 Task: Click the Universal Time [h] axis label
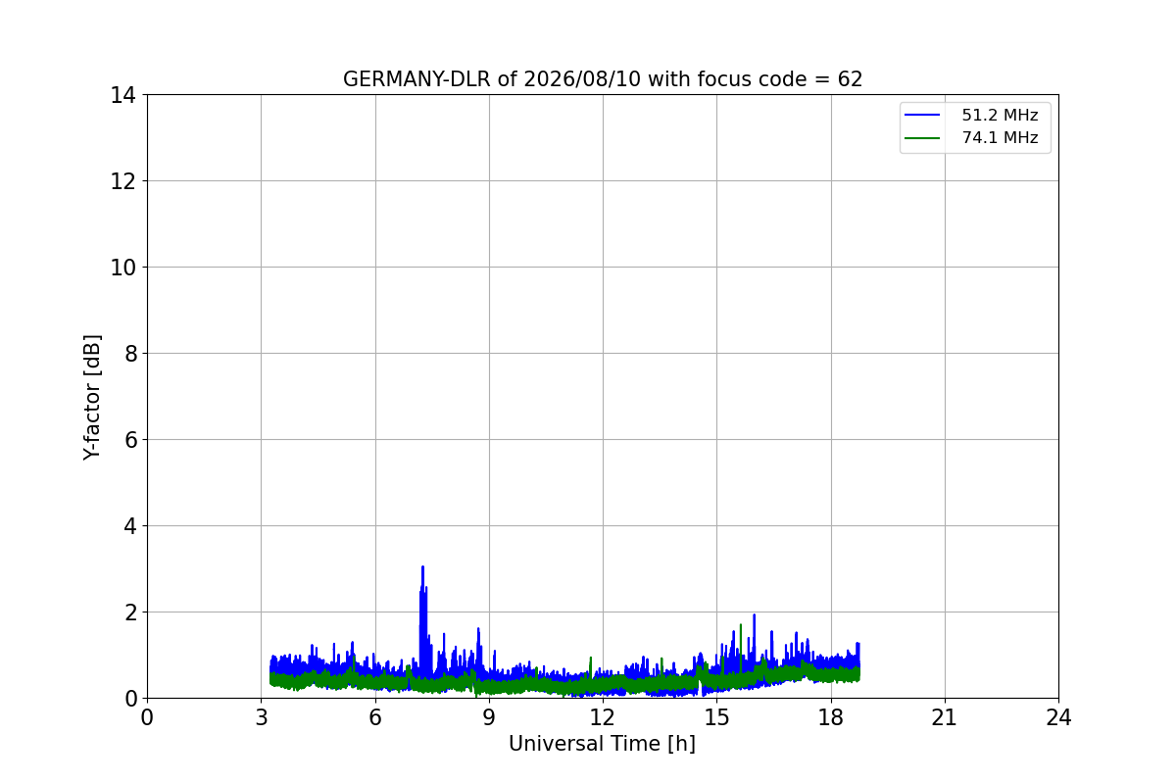602,744
